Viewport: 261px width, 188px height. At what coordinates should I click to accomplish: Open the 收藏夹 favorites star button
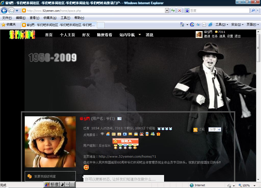click(x=9, y=25)
